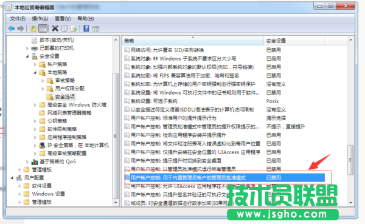Click tree pane scrollbar down arrow

pyautogui.click(x=116, y=203)
